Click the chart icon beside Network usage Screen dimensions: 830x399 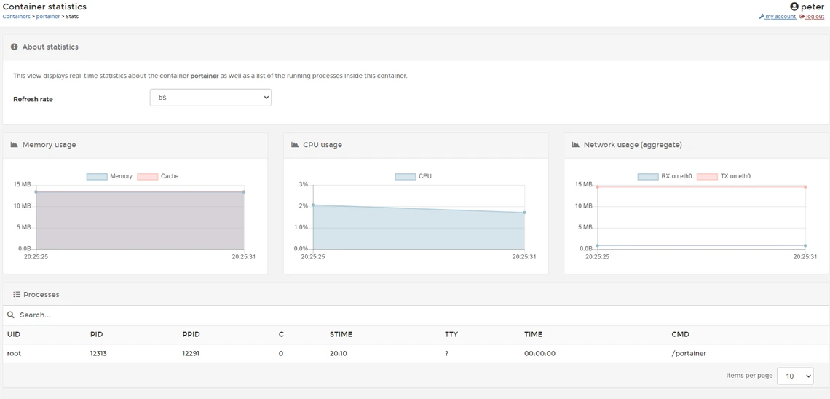pos(576,144)
